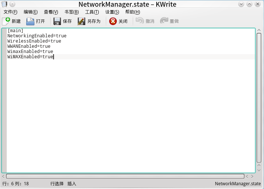The width and height of the screenshot is (264, 189).
Task: Maximize the KWrite window
Action: pyautogui.click(x=249, y=4)
